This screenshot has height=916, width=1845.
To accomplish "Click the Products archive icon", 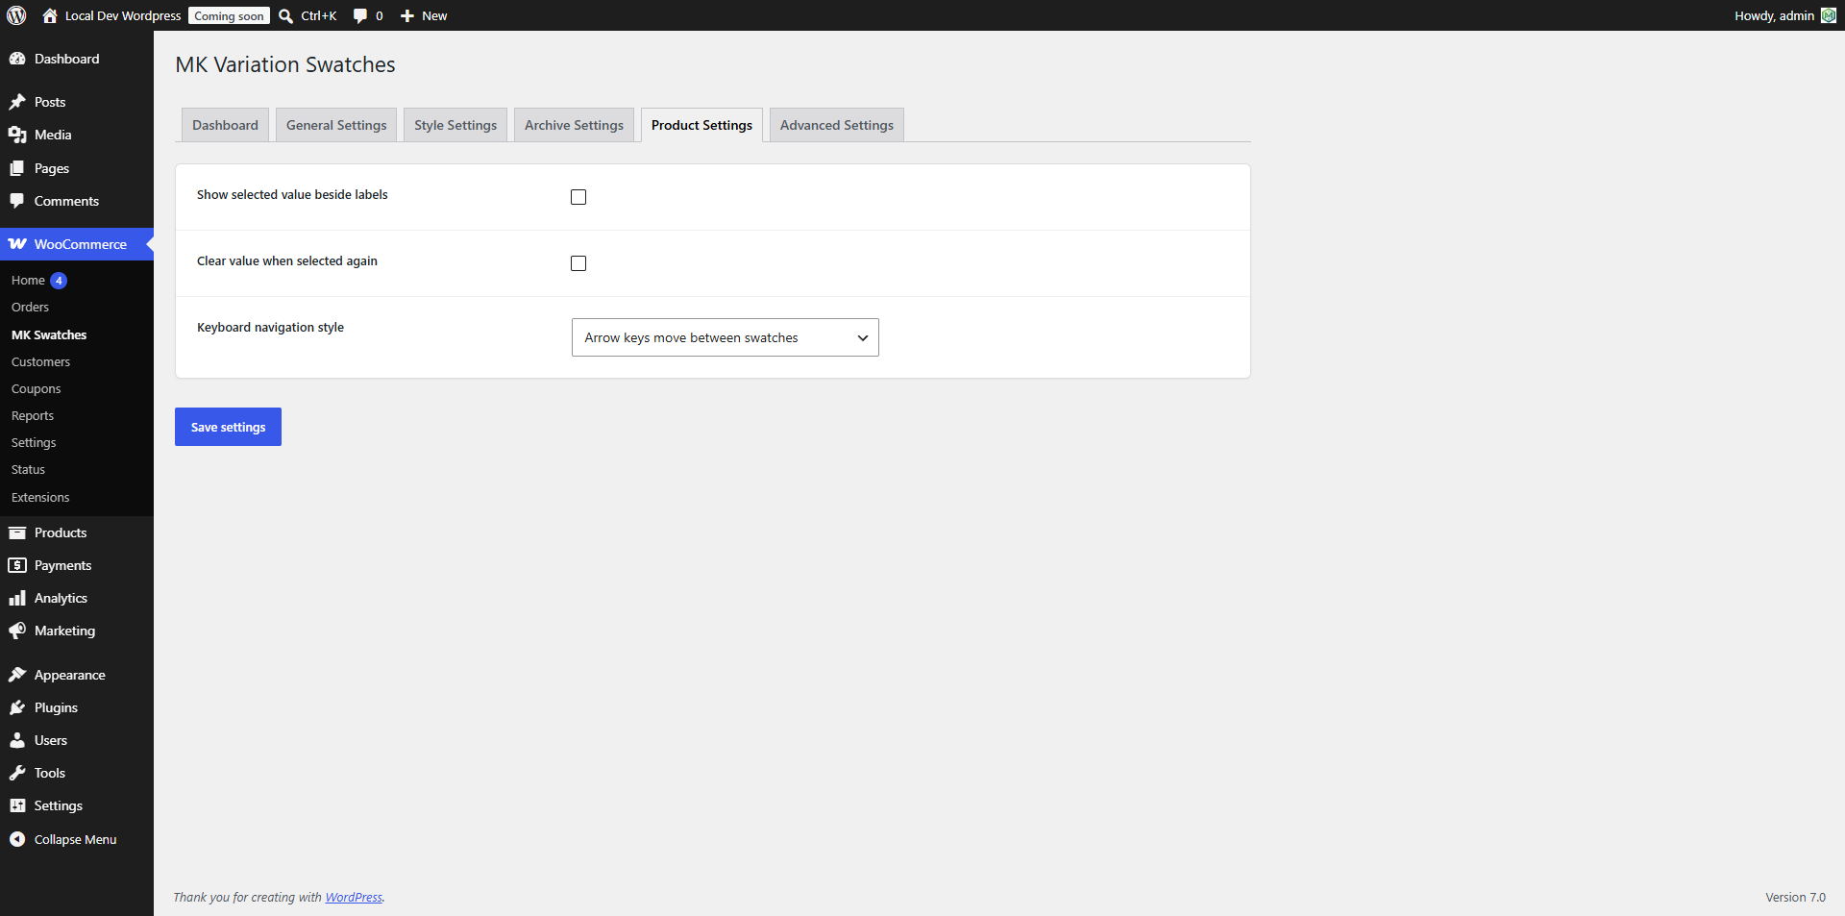I will pos(17,532).
